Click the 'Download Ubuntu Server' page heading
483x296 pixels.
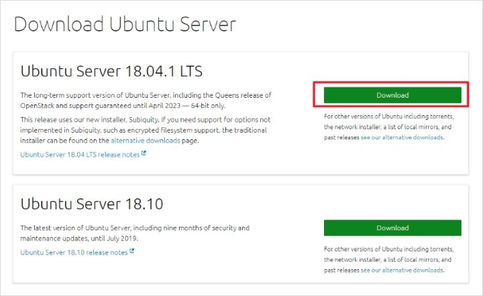tap(125, 25)
